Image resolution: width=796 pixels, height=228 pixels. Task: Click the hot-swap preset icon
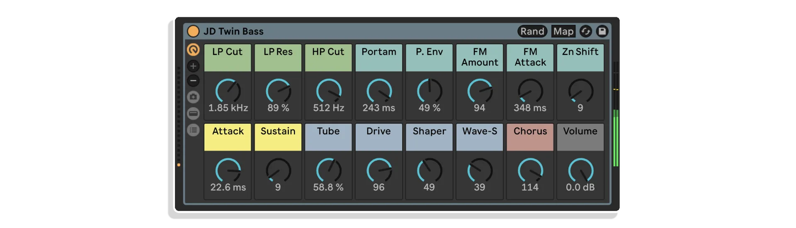586,31
